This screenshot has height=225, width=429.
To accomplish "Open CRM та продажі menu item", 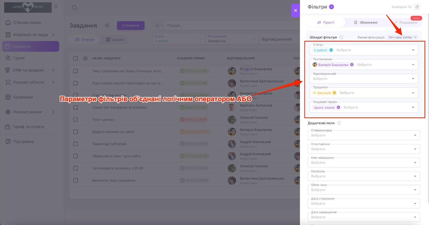I will 30,70.
